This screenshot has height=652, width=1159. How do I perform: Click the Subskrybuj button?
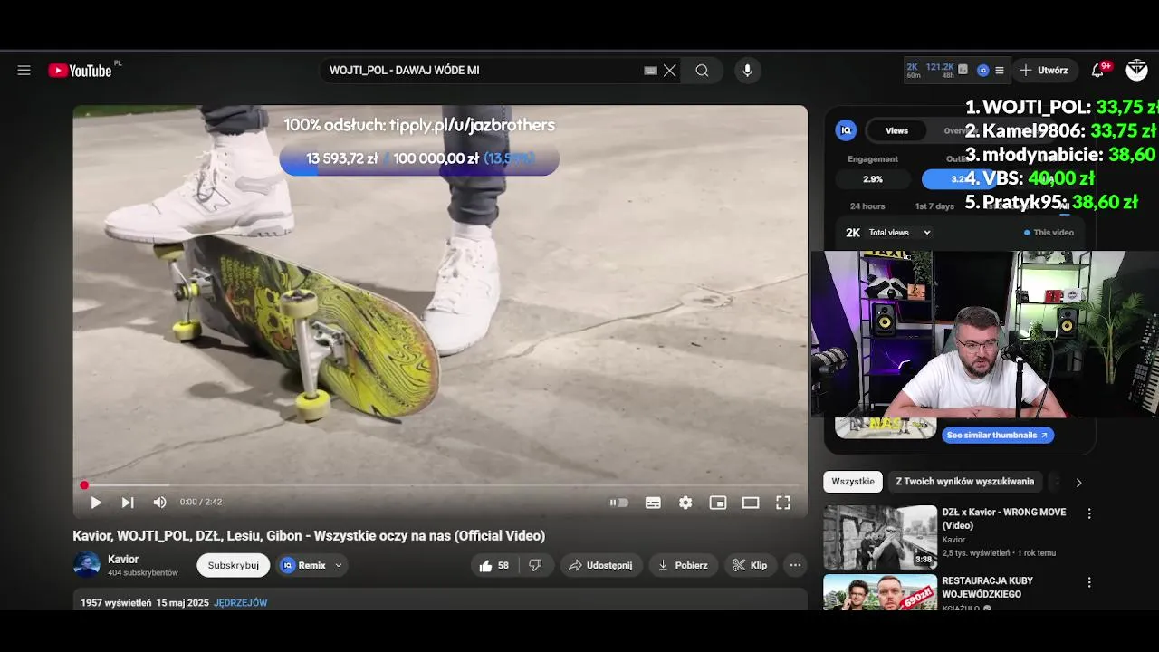(233, 565)
